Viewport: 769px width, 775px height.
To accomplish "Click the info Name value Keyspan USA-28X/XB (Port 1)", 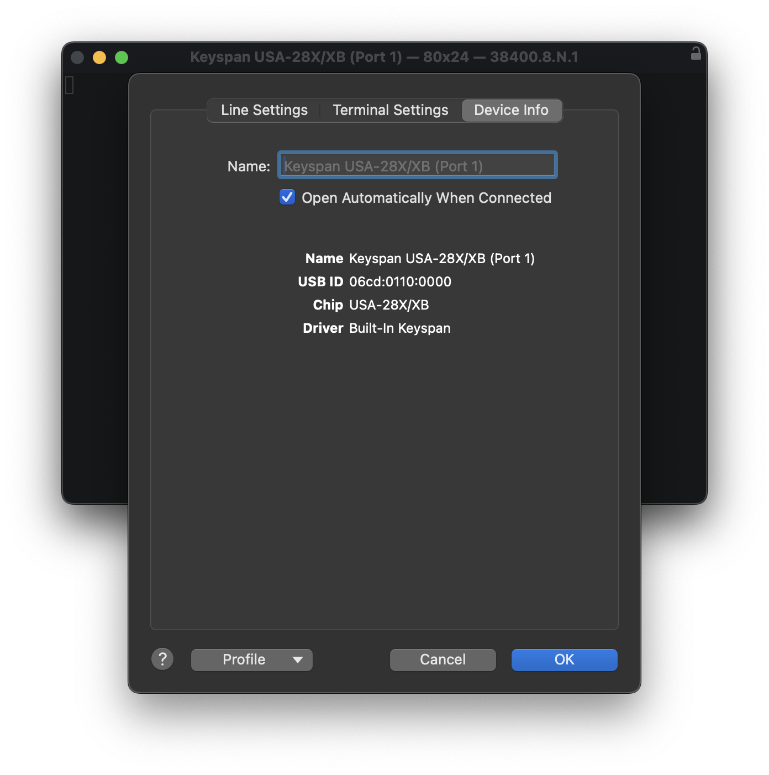I will (x=442, y=259).
